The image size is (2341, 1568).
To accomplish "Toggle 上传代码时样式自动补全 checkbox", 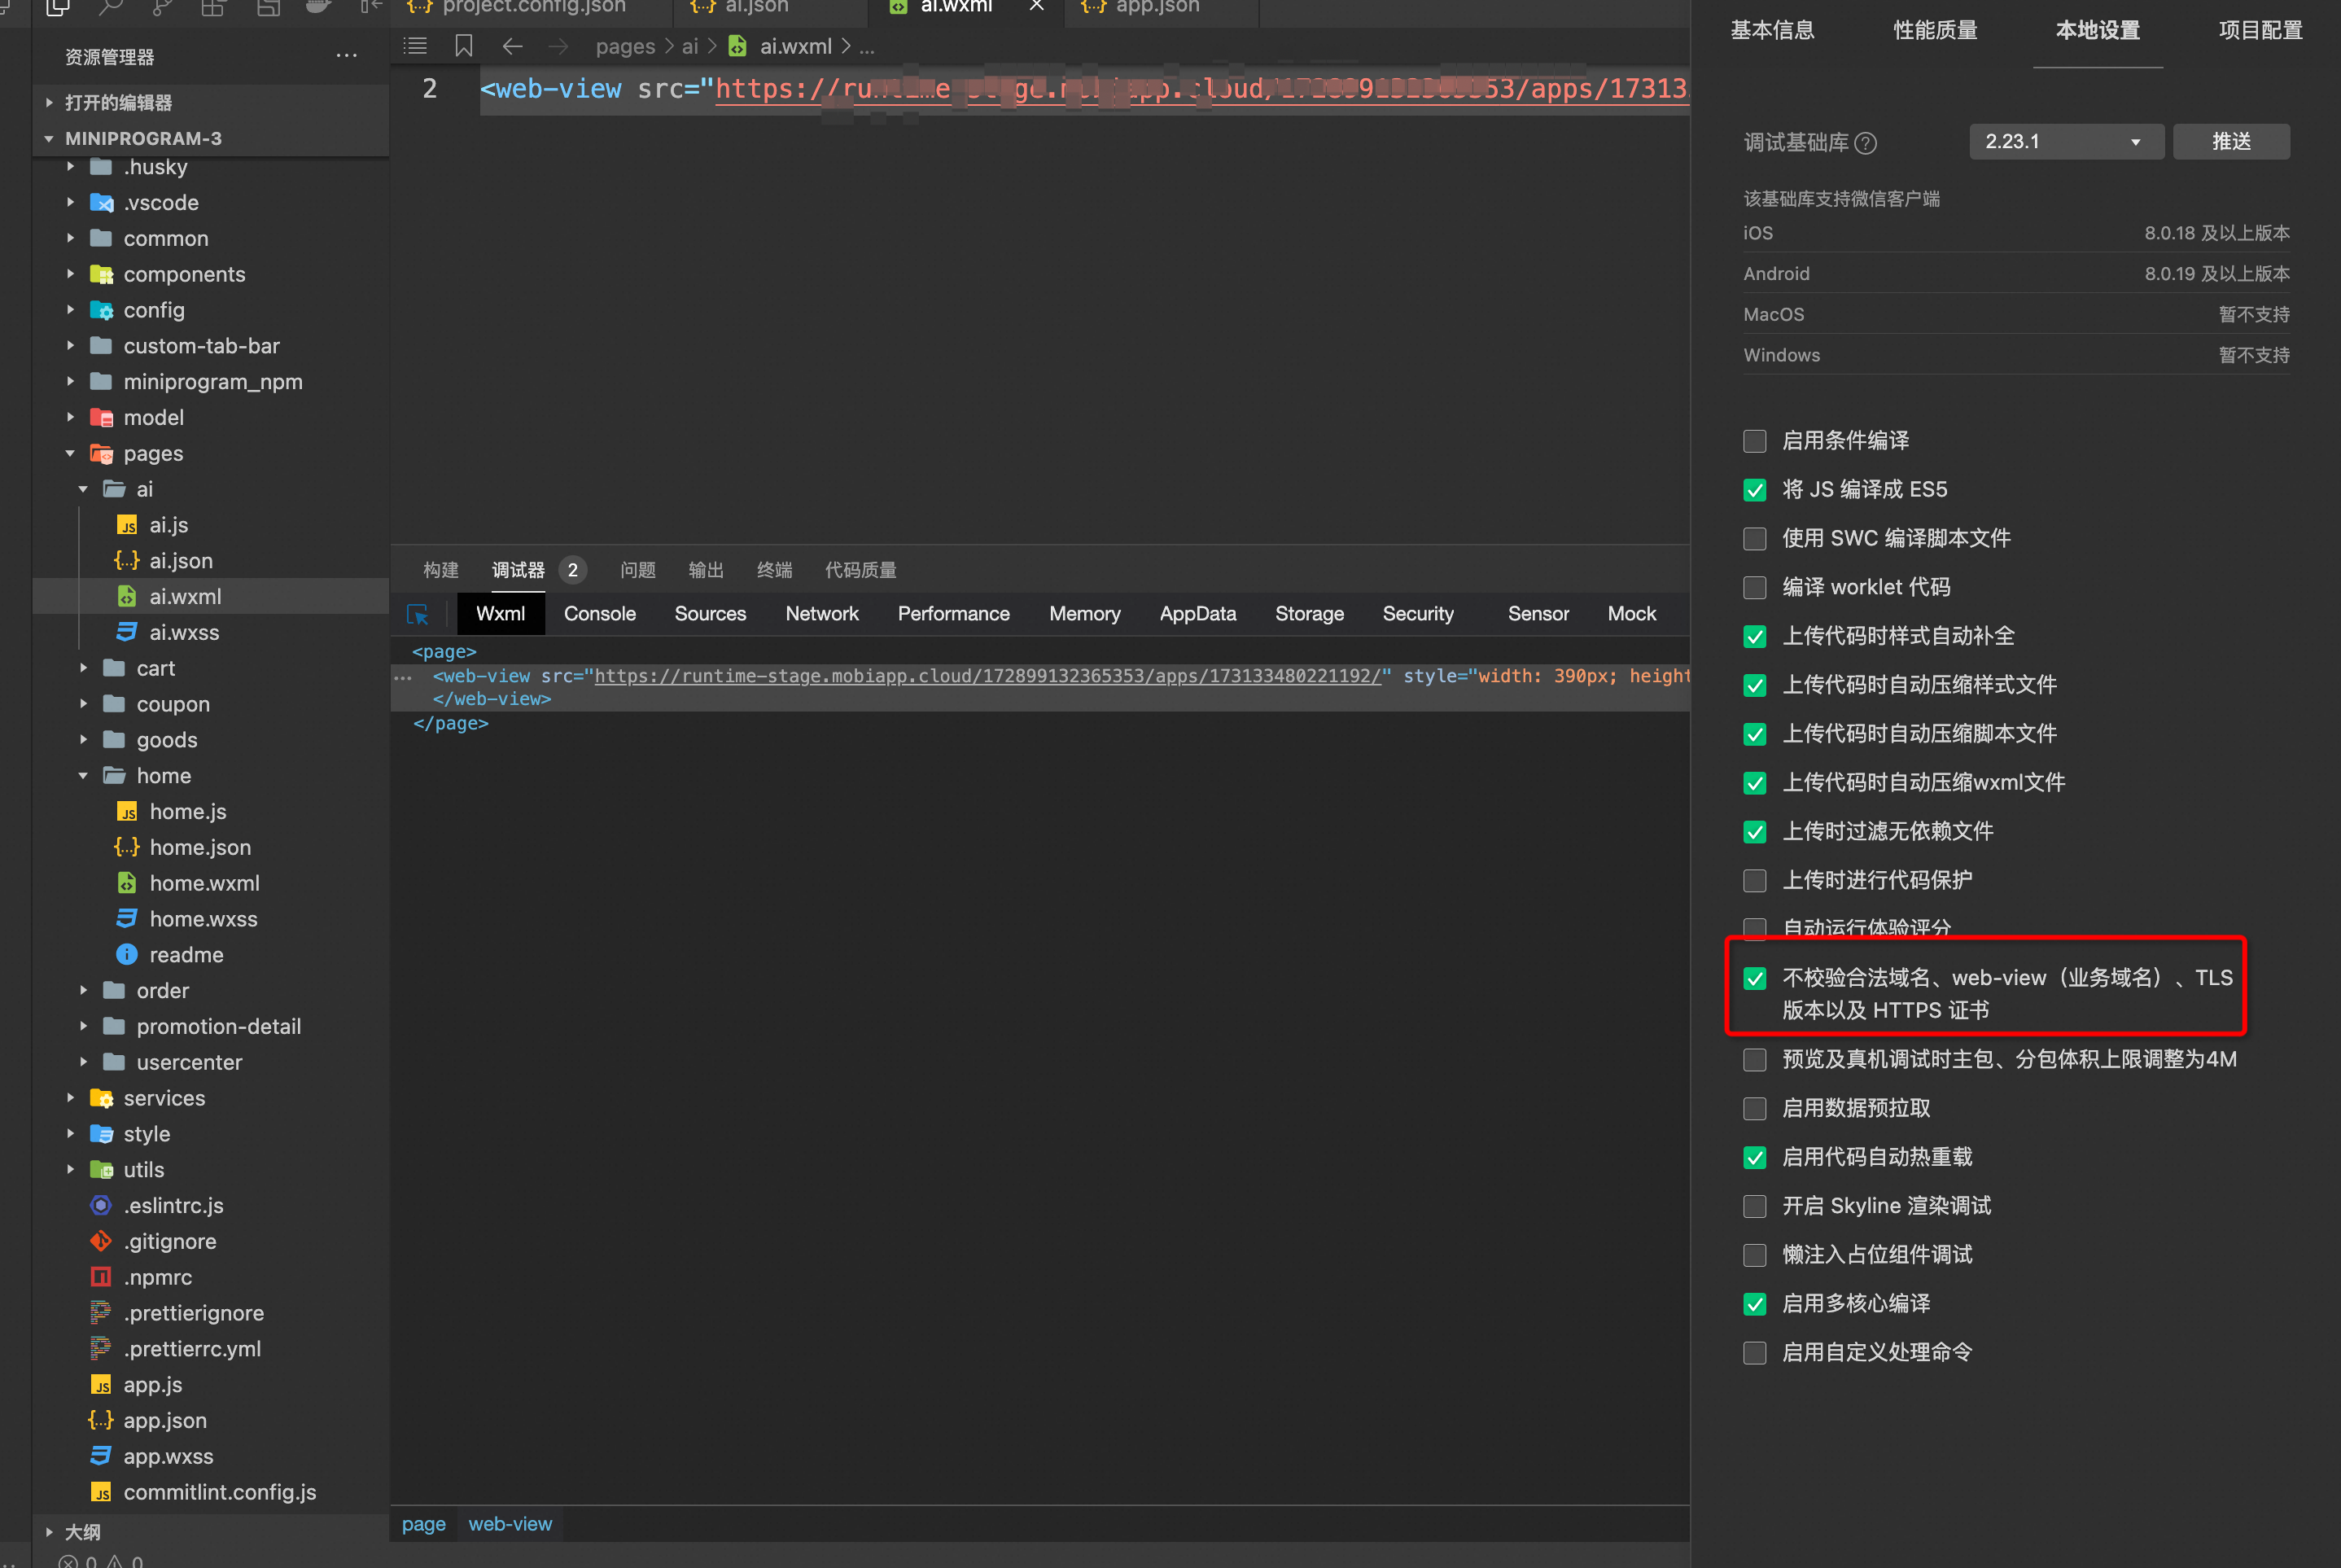I will (x=1754, y=637).
